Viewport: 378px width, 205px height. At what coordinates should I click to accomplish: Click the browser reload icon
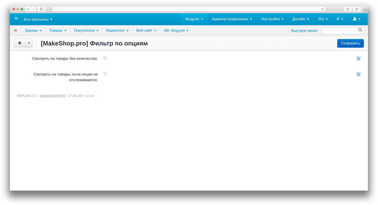322,9
